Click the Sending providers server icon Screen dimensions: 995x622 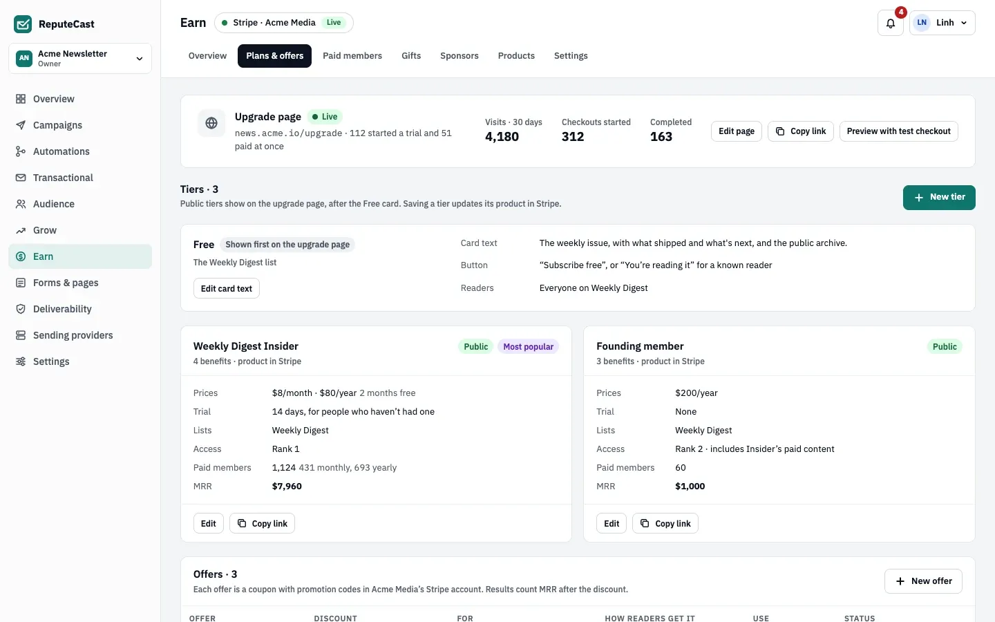tap(21, 335)
